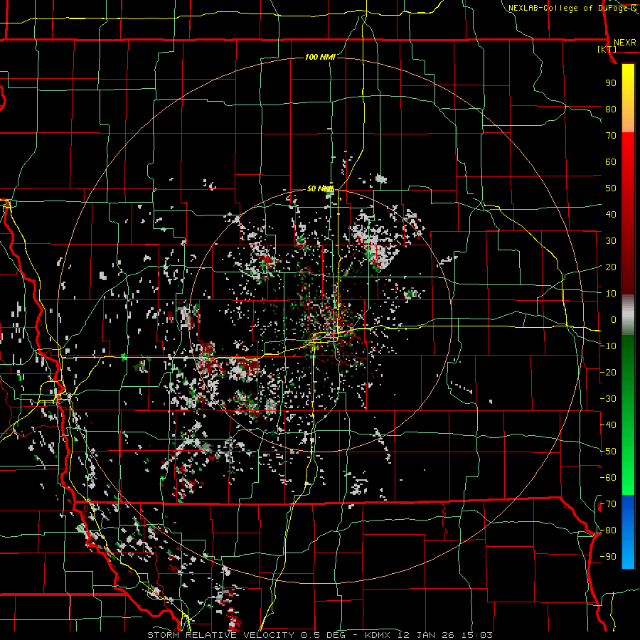Select the -30 velocity scale label

pyautogui.click(x=608, y=399)
